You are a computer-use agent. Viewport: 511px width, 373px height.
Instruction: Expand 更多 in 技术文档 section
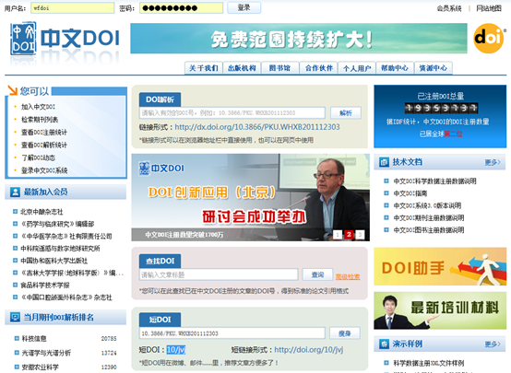tap(493, 162)
